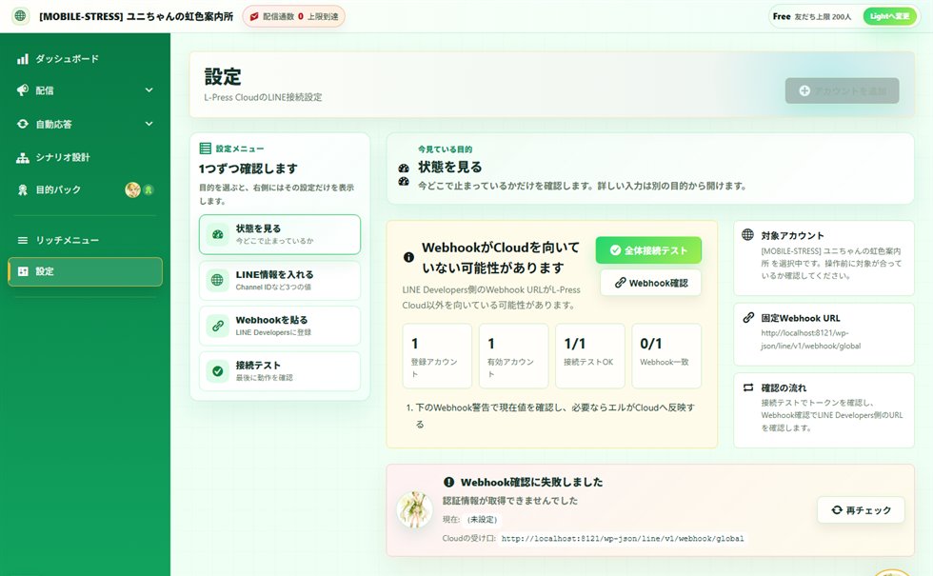The image size is (933, 576).
Task: Click the alert icon beside Webhook確認に失敗しました
Action: (448, 482)
